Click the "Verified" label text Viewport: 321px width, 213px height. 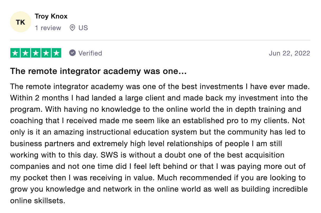[90, 53]
